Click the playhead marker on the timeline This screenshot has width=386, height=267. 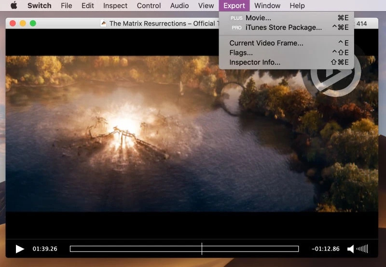[x=202, y=249]
